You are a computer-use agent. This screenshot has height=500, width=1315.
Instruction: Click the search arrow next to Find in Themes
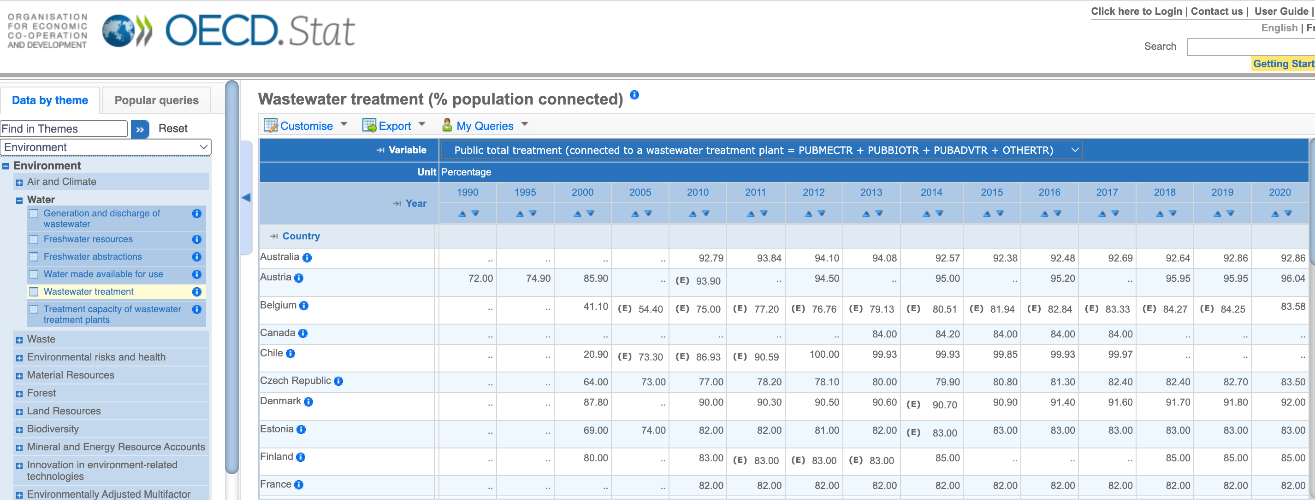[139, 129]
